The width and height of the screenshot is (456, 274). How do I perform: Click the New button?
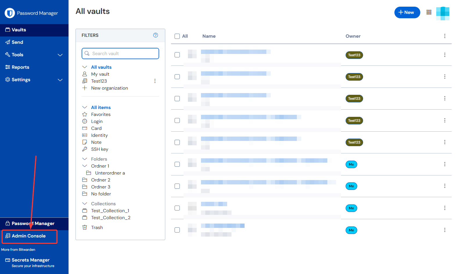pyautogui.click(x=407, y=12)
